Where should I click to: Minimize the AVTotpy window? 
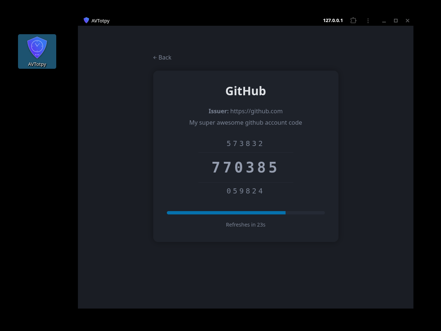click(x=384, y=21)
